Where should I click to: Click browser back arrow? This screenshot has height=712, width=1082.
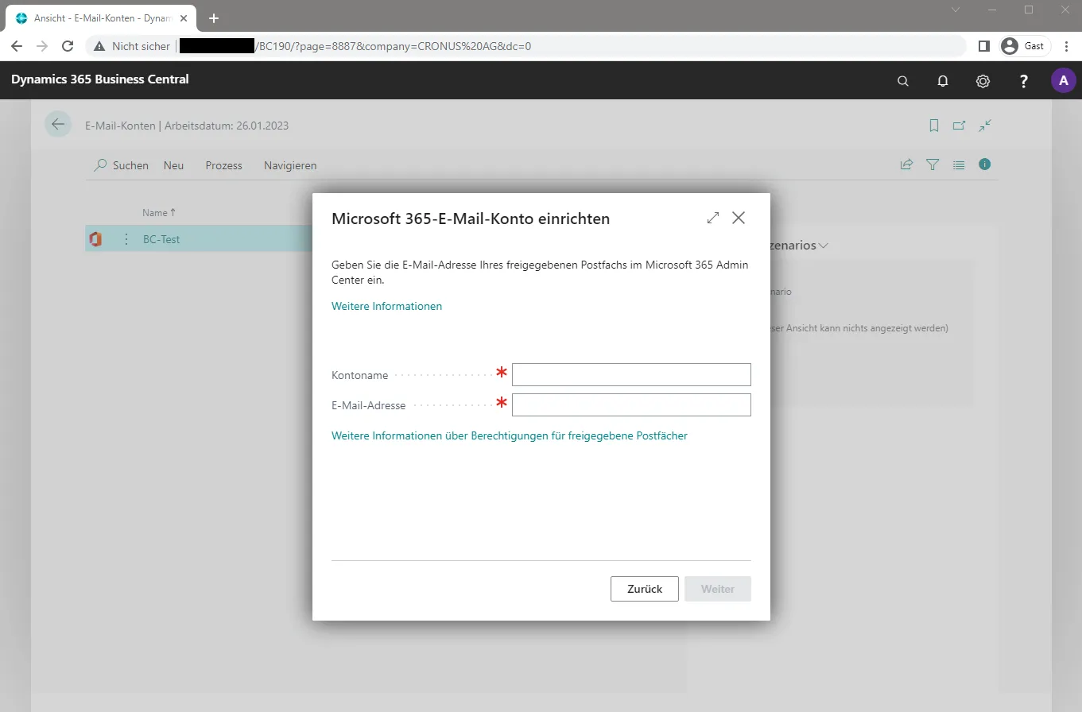[17, 46]
